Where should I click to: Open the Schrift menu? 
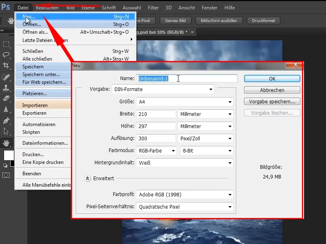(x=109, y=8)
